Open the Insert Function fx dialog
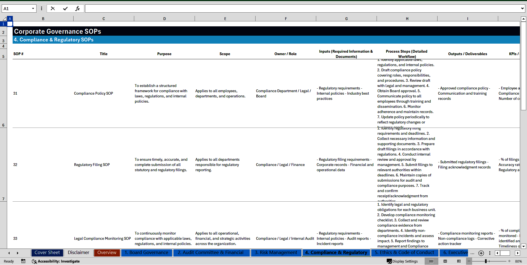The width and height of the screenshot is (527, 265). 77,9
